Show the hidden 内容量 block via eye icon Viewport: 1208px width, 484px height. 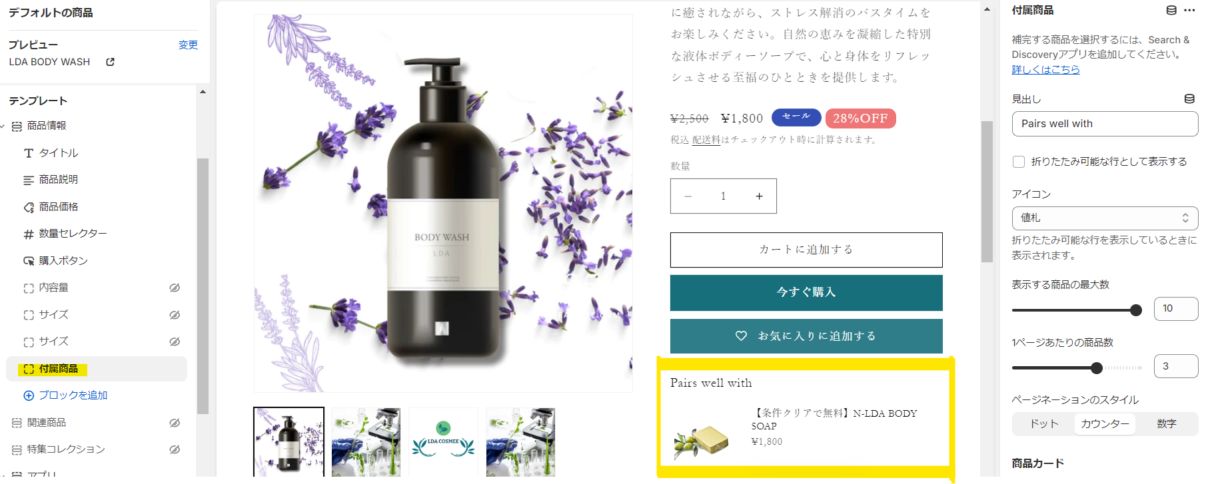point(175,288)
